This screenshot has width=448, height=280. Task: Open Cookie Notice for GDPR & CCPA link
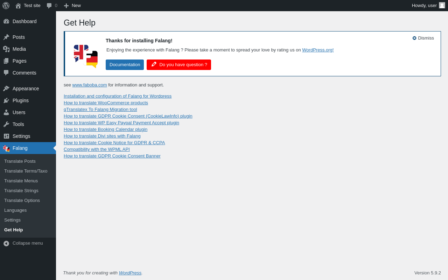[114, 143]
